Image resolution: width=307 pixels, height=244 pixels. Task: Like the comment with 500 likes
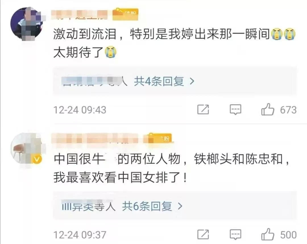click(x=267, y=234)
